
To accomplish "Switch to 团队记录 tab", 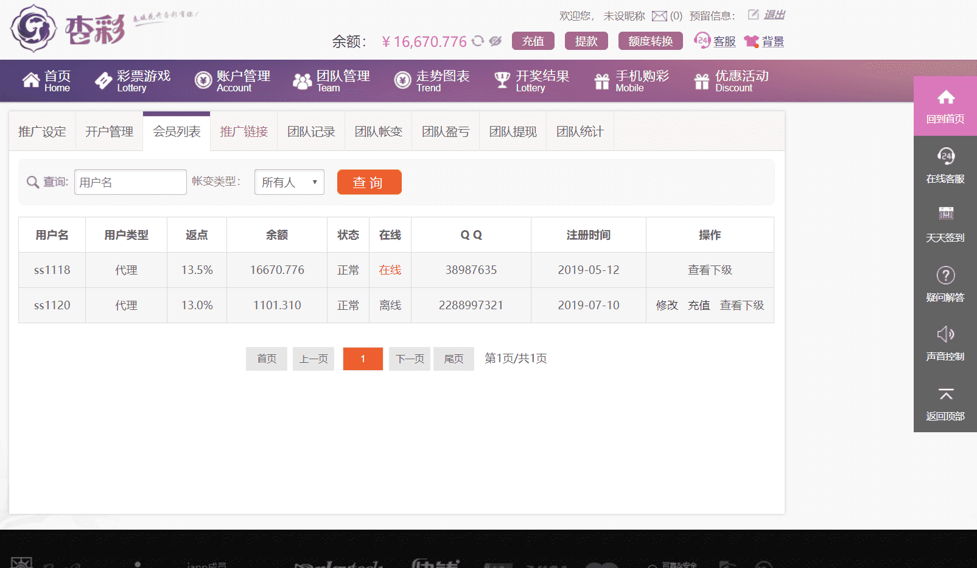I will [x=311, y=131].
